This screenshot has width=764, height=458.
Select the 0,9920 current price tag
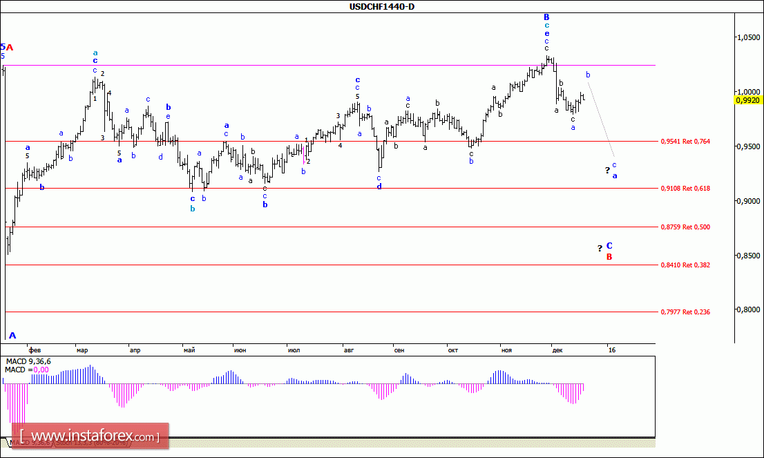pyautogui.click(x=747, y=100)
